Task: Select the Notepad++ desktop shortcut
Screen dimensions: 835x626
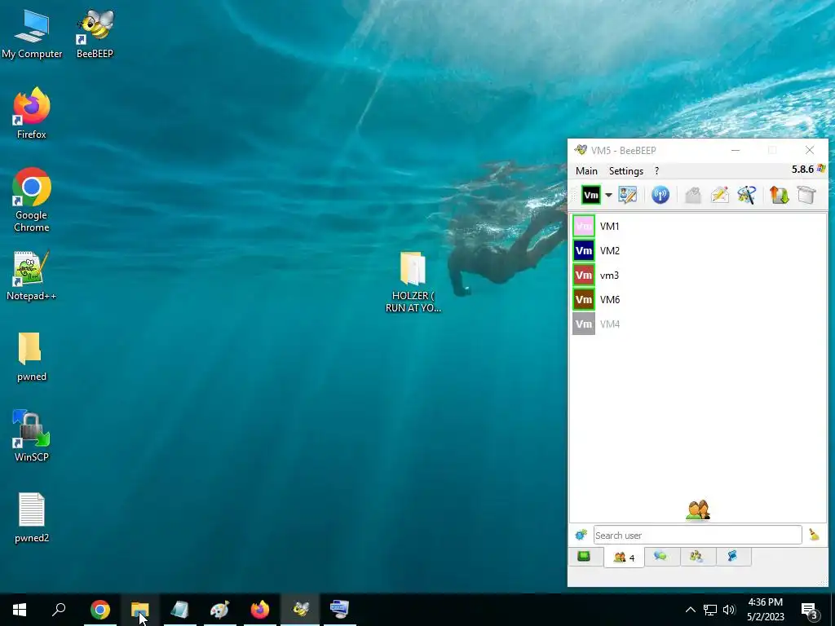Action: tap(32, 276)
